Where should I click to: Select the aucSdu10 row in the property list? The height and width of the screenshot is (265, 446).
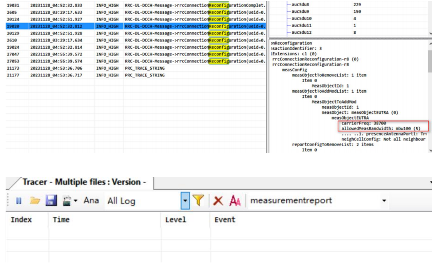(x=302, y=18)
